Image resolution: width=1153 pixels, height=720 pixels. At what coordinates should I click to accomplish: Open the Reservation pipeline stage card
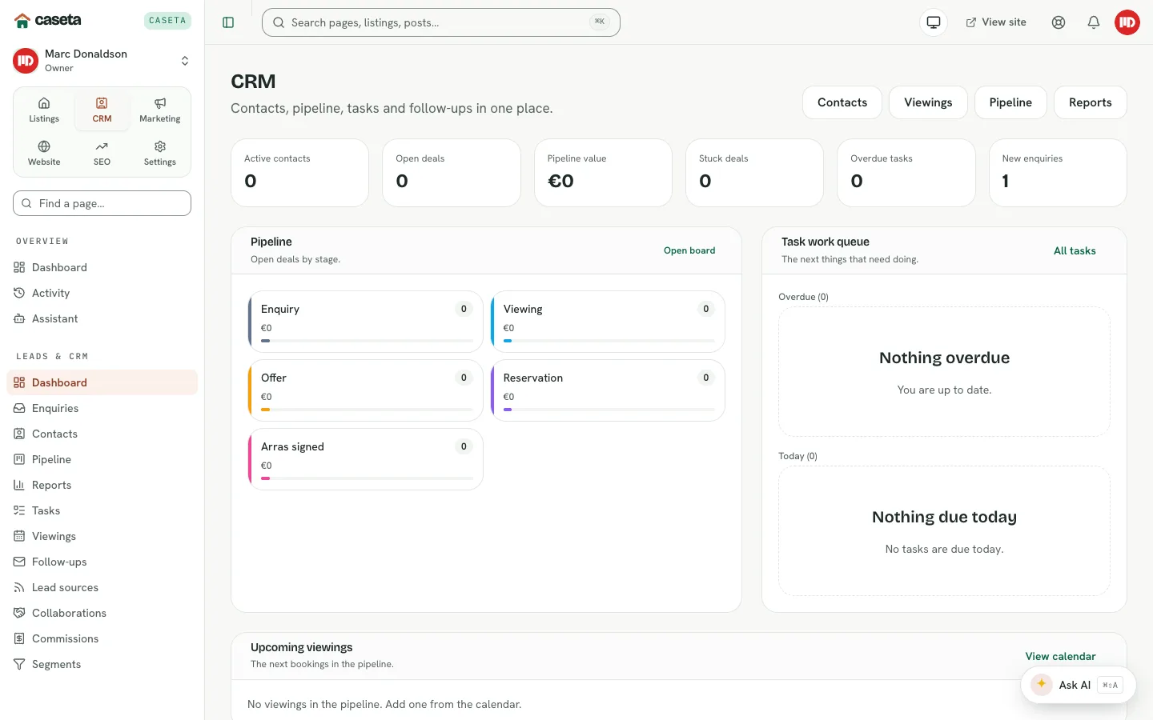click(x=608, y=390)
